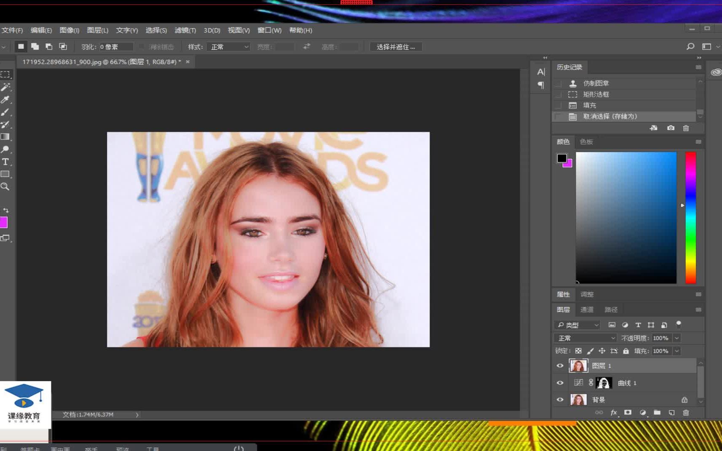Image resolution: width=722 pixels, height=451 pixels.
Task: Select the Horizontal Type tool
Action: [5, 162]
